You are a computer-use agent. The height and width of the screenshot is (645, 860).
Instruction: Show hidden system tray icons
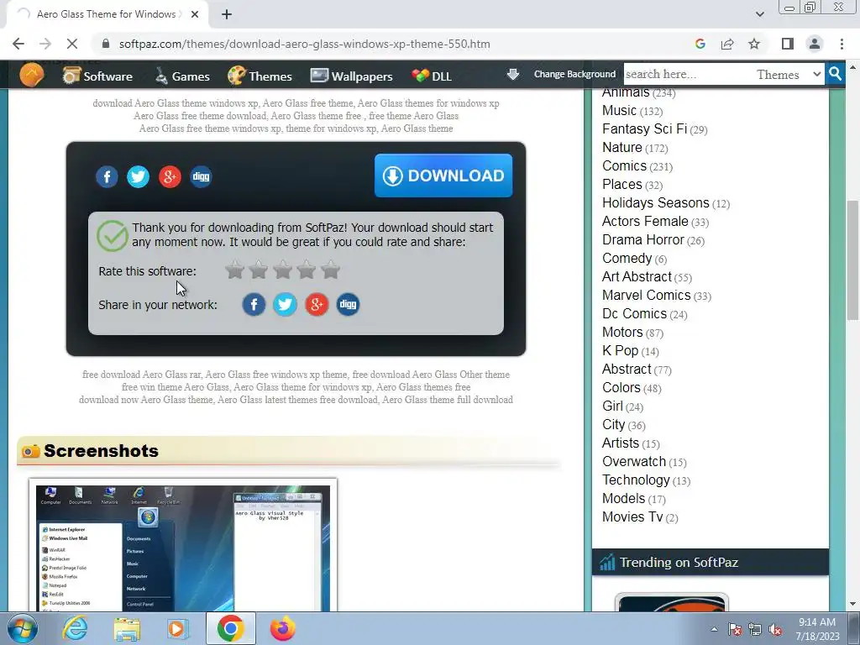[x=714, y=629]
